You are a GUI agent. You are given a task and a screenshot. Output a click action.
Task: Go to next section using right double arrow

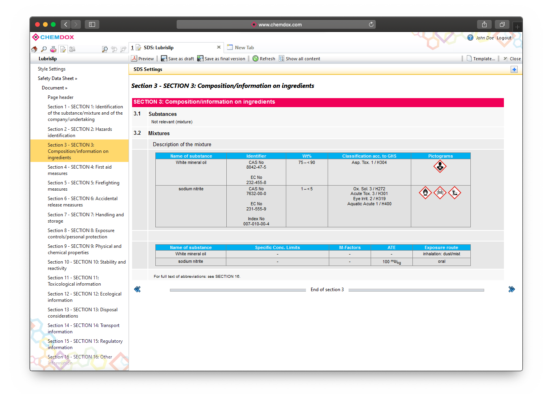pos(511,290)
